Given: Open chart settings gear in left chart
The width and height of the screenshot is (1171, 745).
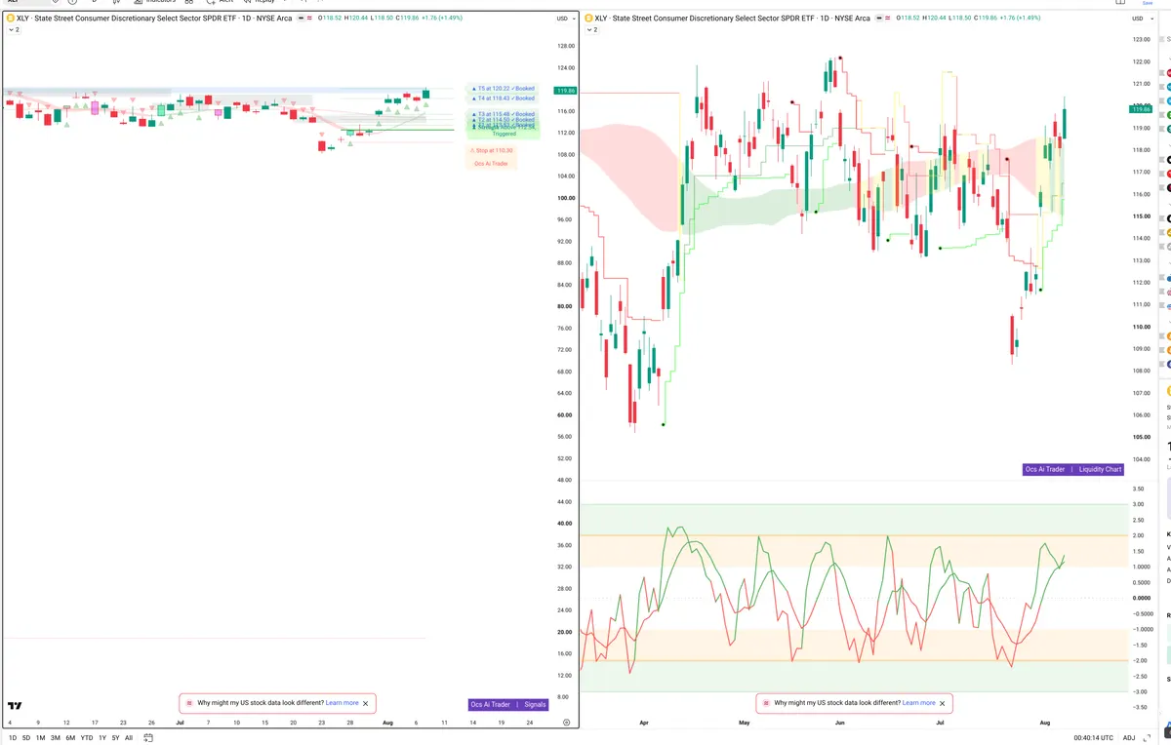Looking at the screenshot, I should (566, 723).
